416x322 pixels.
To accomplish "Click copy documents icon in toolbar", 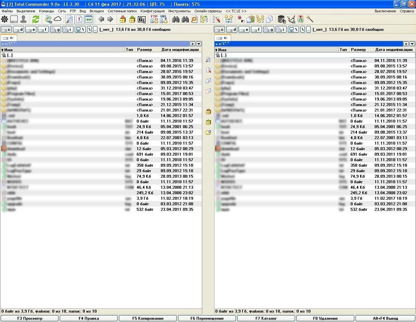I will point(269,19).
